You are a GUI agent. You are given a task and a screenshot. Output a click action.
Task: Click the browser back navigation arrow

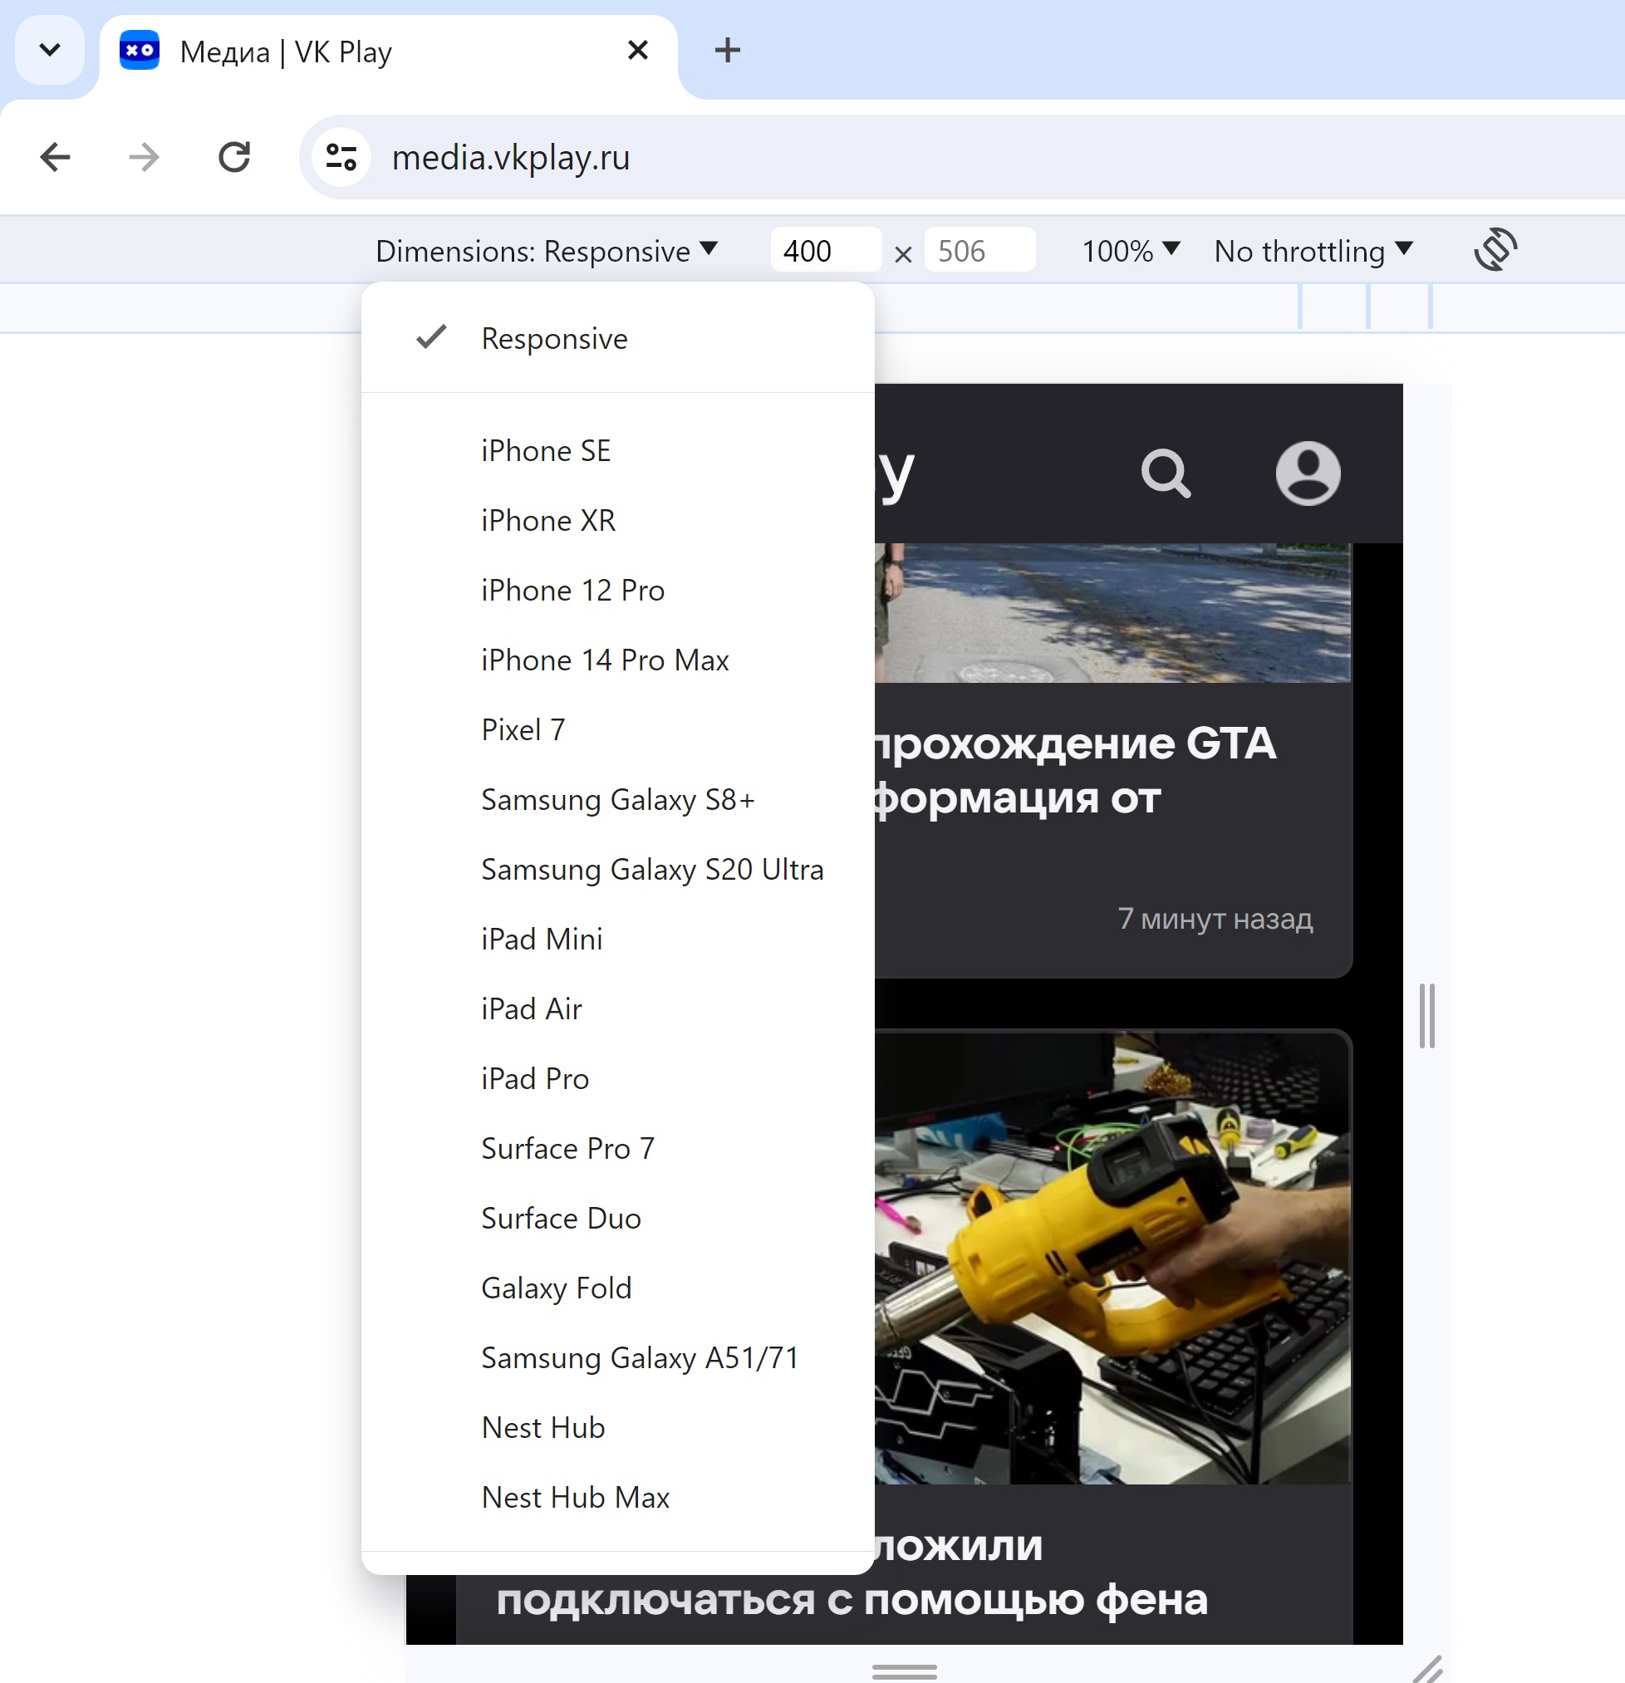pos(54,156)
